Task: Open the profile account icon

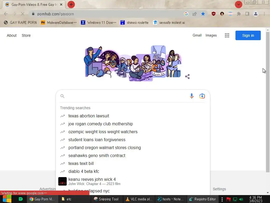Action: click(x=256, y=14)
